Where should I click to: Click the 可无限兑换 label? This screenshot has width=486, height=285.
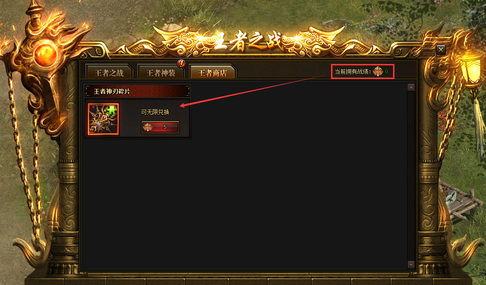[155, 112]
